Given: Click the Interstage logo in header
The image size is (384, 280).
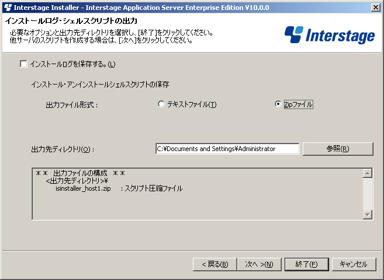Looking at the screenshot, I should pos(330,35).
